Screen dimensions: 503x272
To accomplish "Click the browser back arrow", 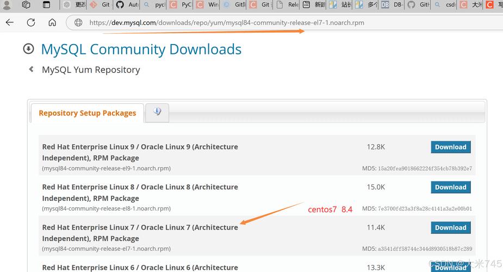I will point(10,23).
